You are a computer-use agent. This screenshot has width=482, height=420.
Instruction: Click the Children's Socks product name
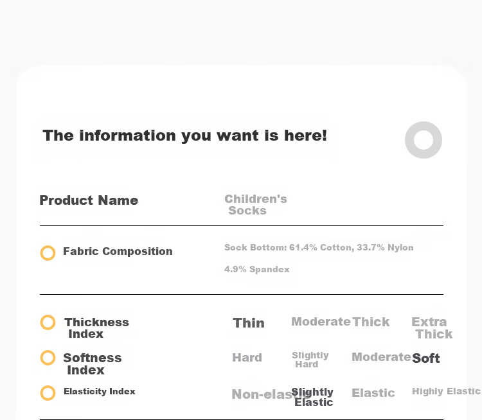[256, 205]
